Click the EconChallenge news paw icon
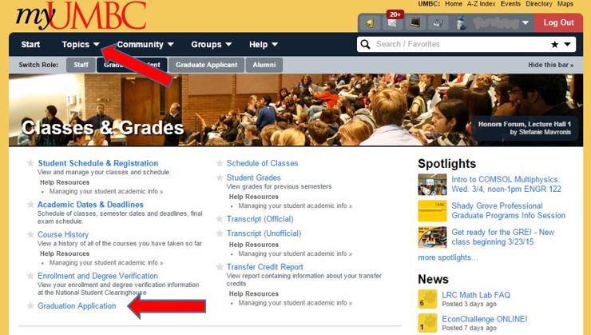This screenshot has height=335, width=591. pos(427,323)
